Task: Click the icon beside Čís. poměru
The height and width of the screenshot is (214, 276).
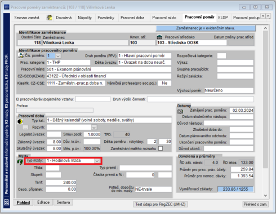Action: [20, 55]
